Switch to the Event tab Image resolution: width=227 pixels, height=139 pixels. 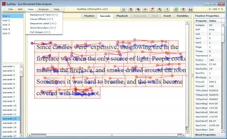(x=167, y=16)
